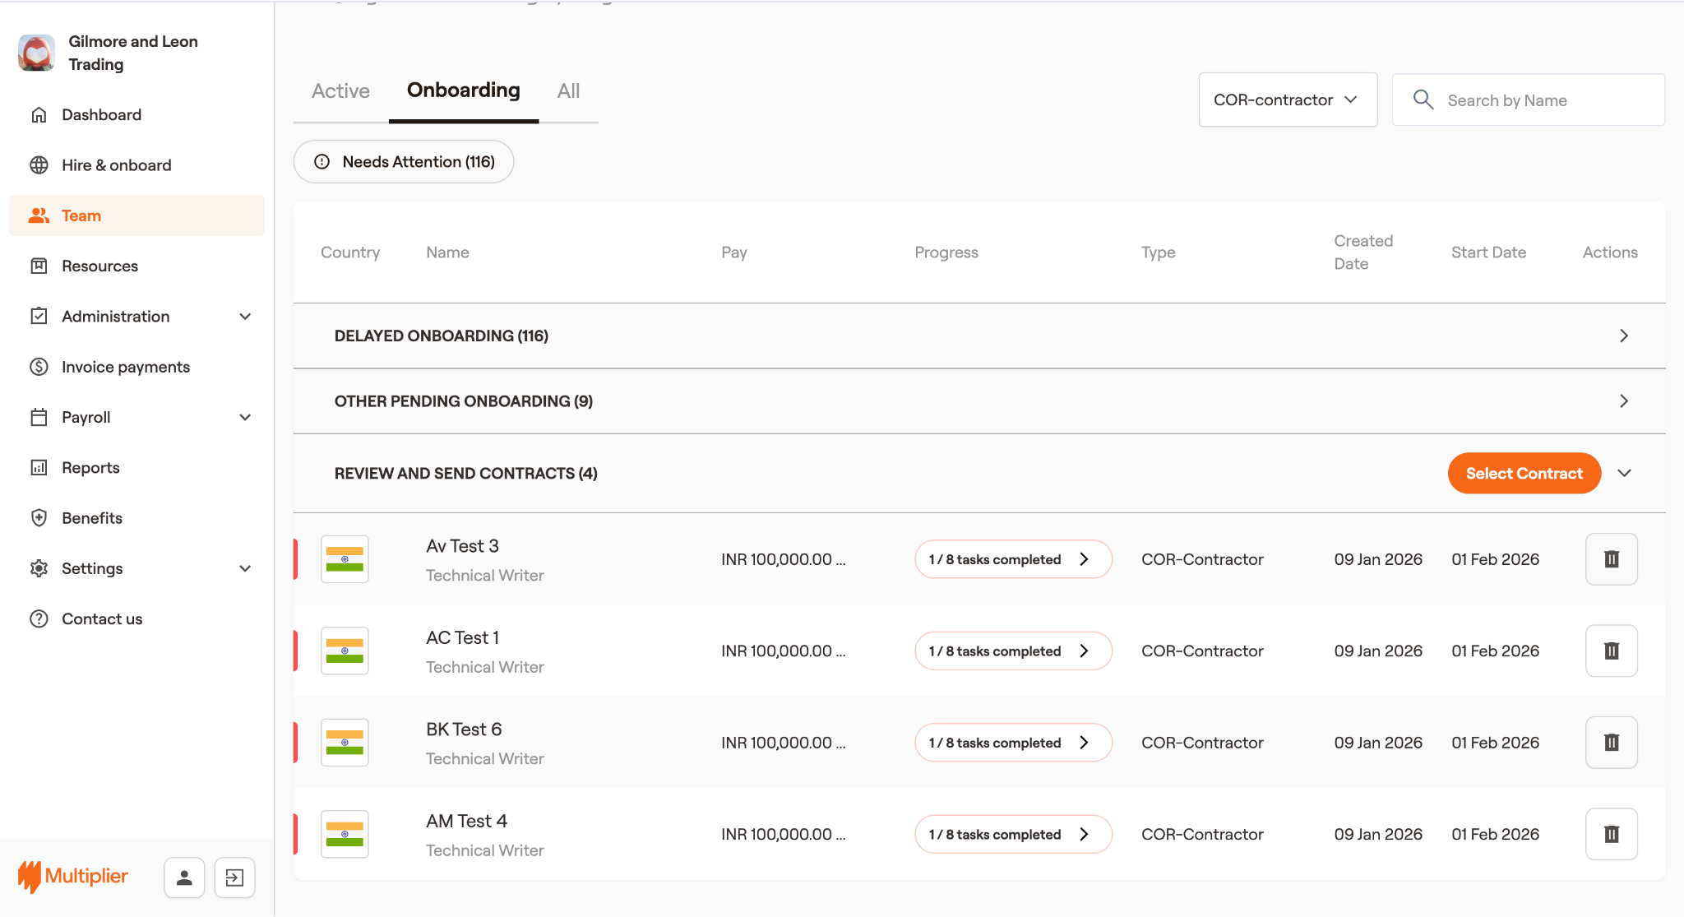Image resolution: width=1684 pixels, height=917 pixels.
Task: Open Benefits shield menu item
Action: 91,518
